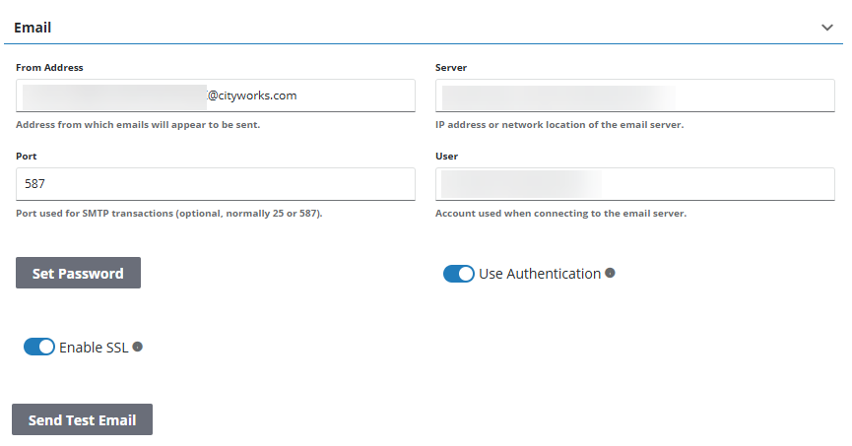Disable the Enable SSL switch
The height and width of the screenshot is (446, 852).
39,347
